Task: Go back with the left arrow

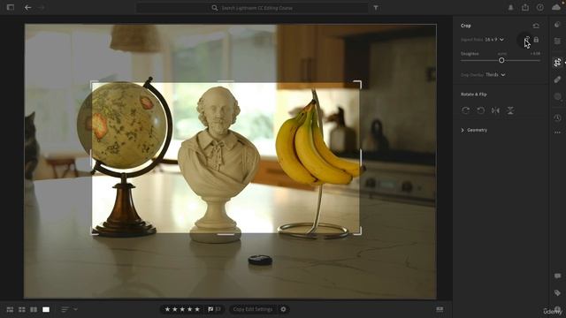Action: (x=27, y=7)
